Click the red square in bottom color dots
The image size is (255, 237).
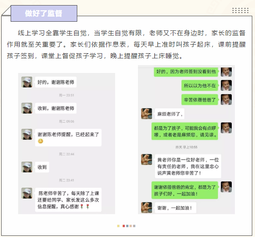124,226
